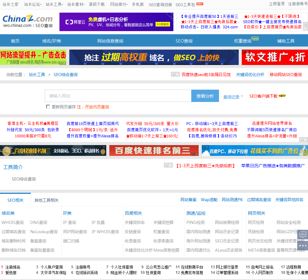Open the 关键词异地排名 quick link
The height and width of the screenshot is (280, 308).
[289, 200]
